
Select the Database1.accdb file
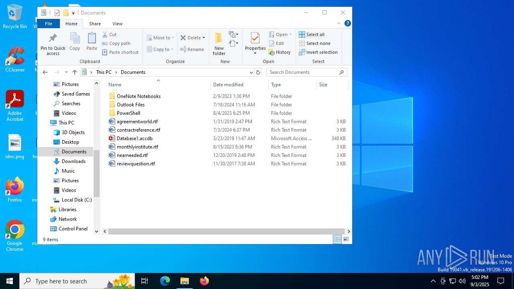135,138
